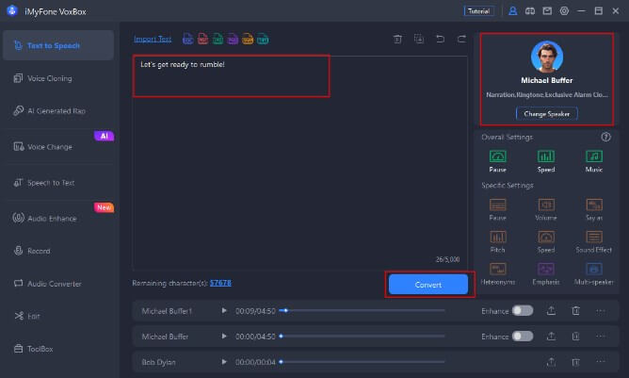
Task: Open settings hexagon icon in title bar
Action: [564, 11]
